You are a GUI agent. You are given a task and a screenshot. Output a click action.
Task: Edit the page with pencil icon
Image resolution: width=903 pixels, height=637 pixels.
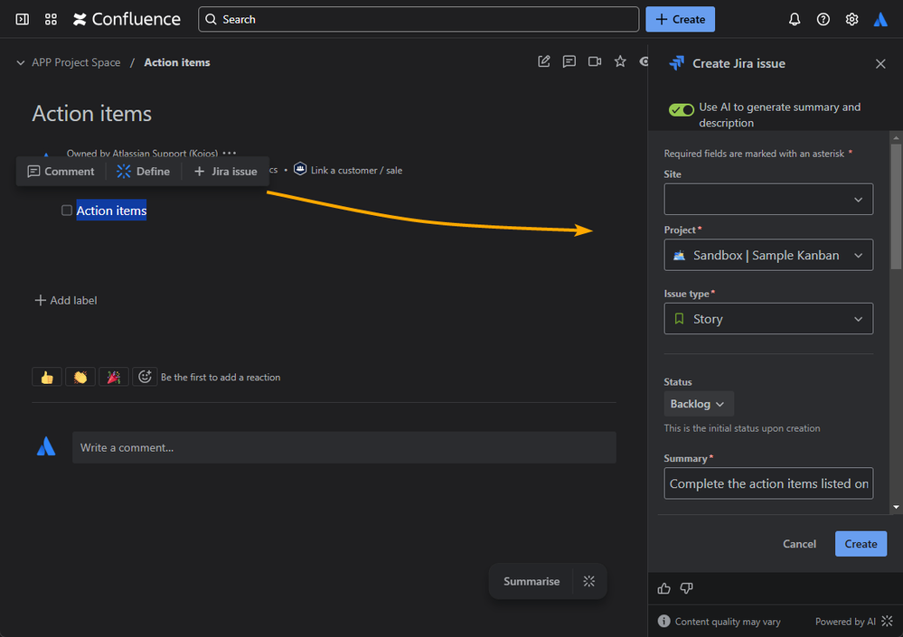[543, 61]
